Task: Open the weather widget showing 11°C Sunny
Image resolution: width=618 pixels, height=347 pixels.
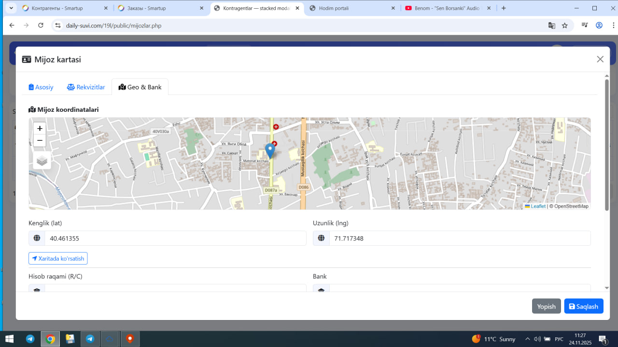Action: (493, 339)
